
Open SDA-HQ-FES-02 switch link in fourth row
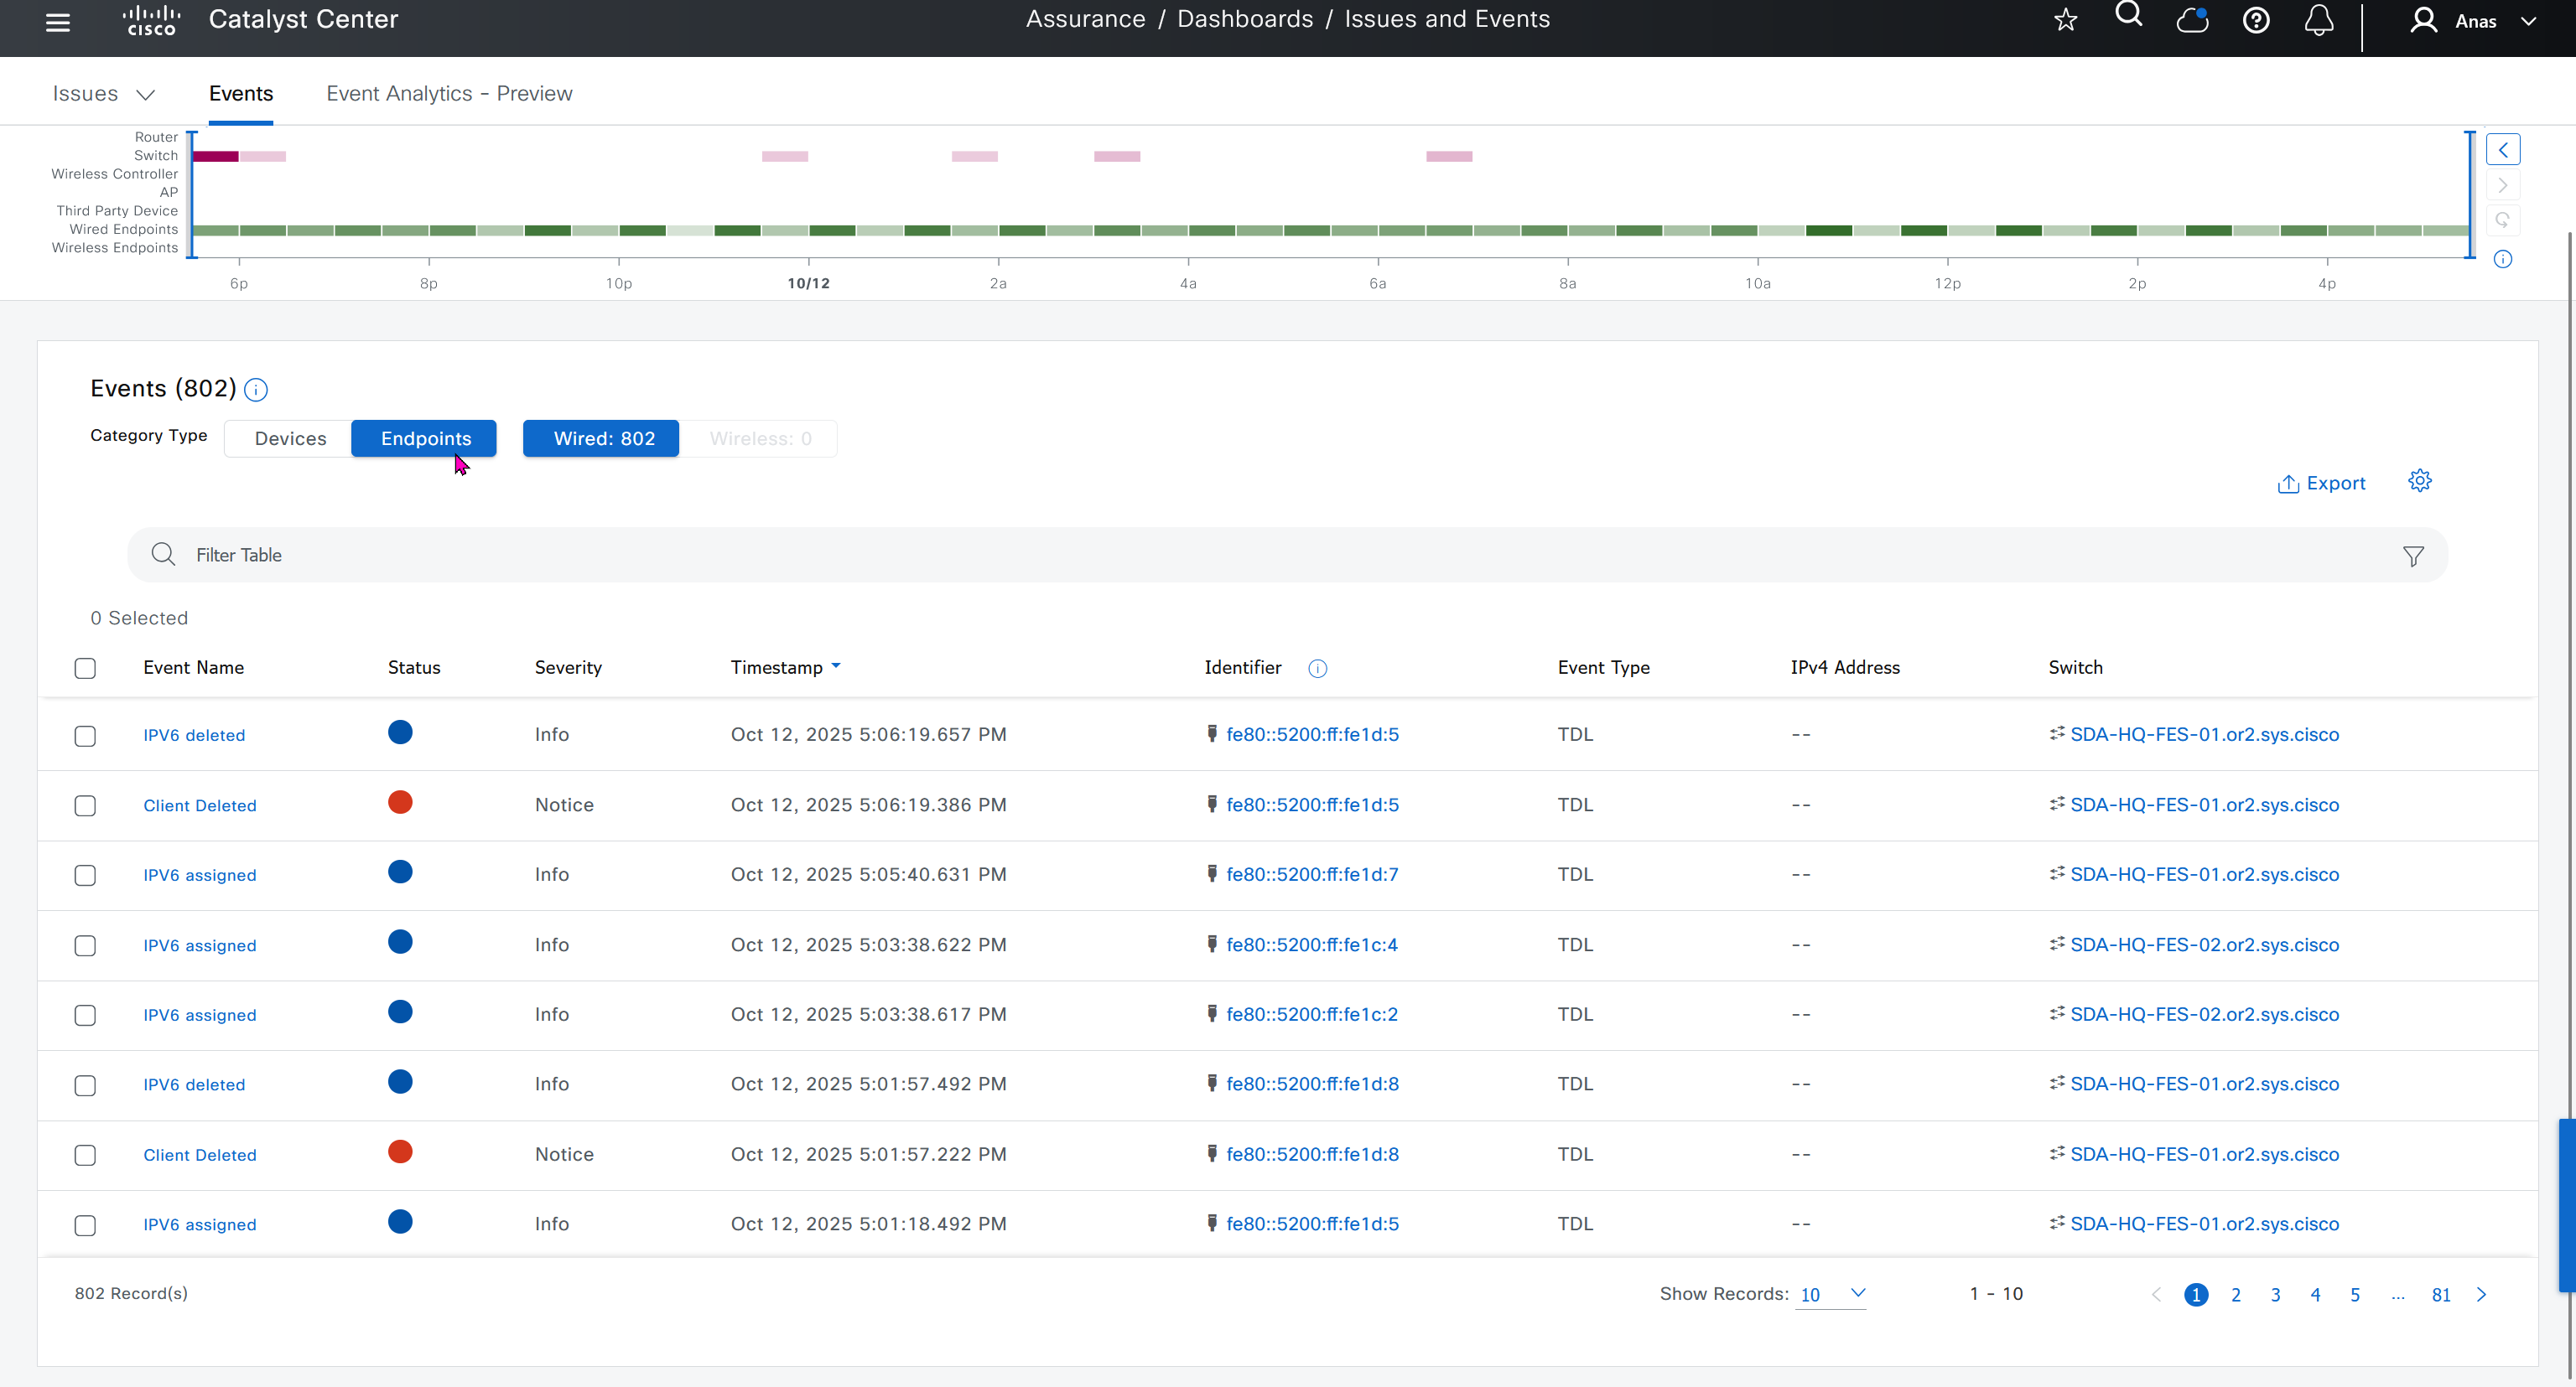coord(2204,945)
